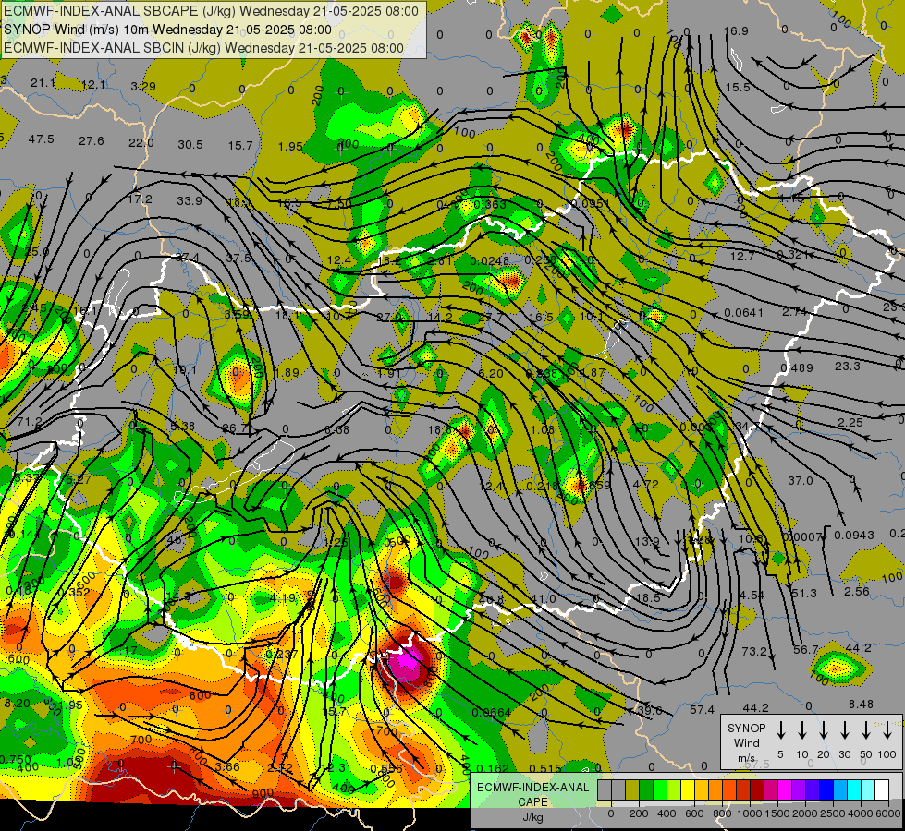Click the 50 m/s wind arrow in legend

click(866, 730)
